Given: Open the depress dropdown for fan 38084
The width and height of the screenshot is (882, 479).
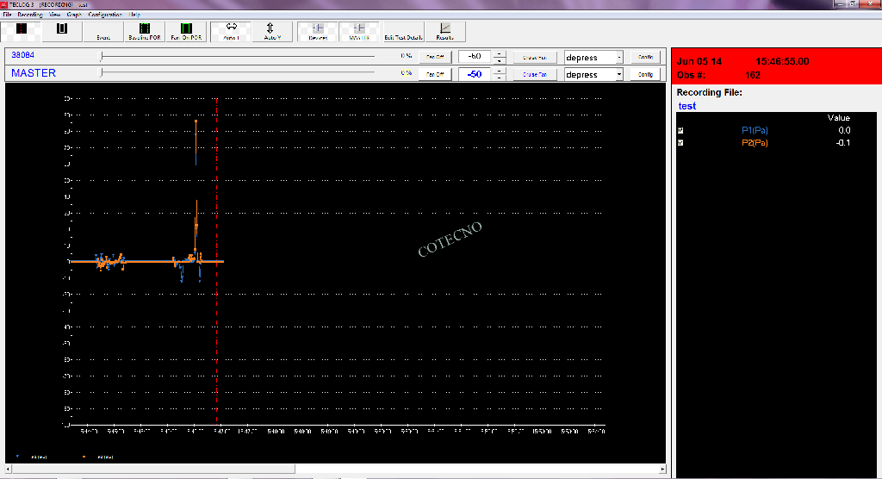Looking at the screenshot, I should click(x=618, y=58).
